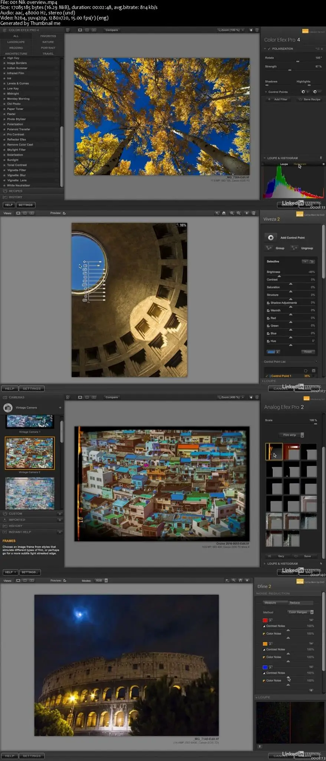
Task: Click the Group control points icon in Viveza
Action: tap(269, 248)
